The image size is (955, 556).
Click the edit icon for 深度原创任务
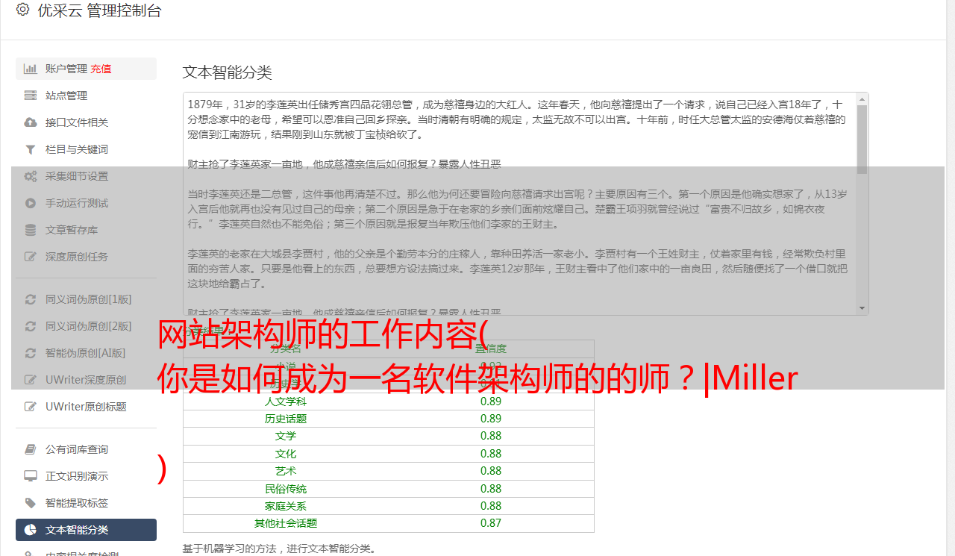click(31, 257)
